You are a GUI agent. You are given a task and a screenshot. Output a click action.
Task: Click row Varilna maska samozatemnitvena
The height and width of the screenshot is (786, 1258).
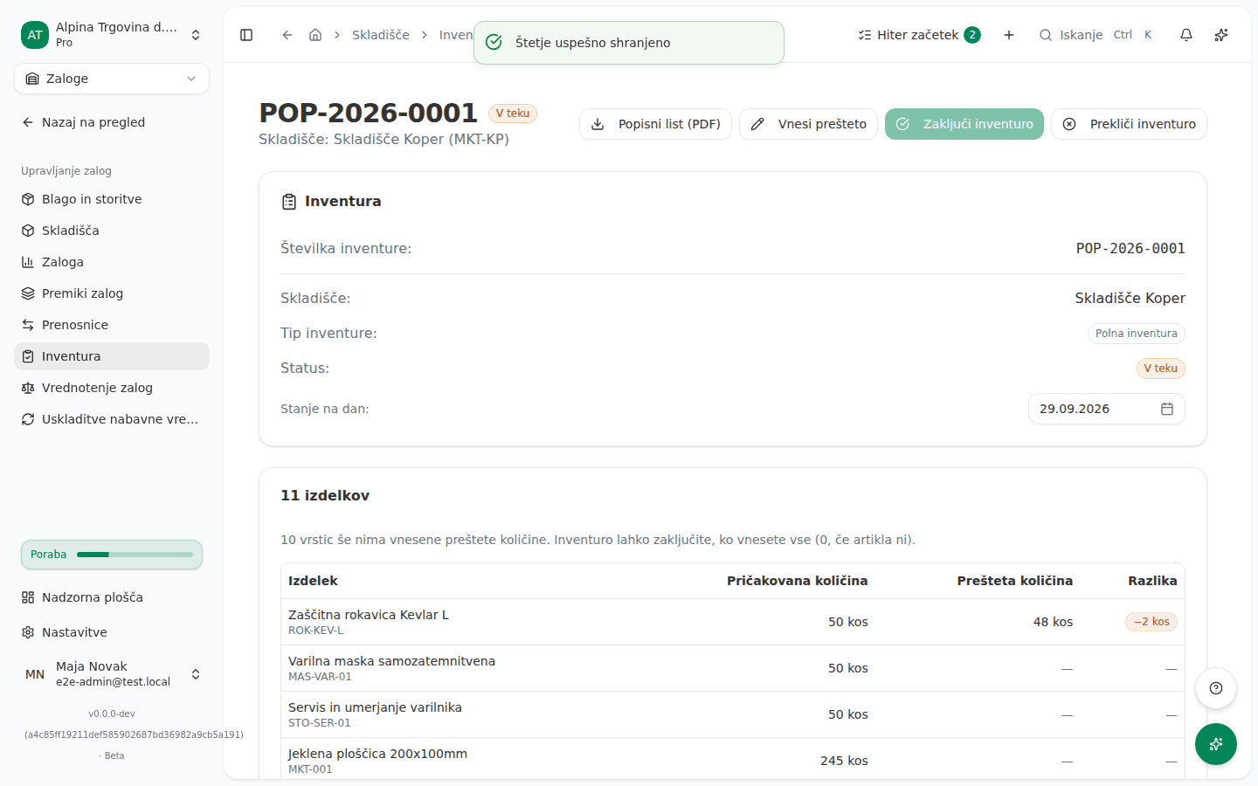[x=732, y=668]
